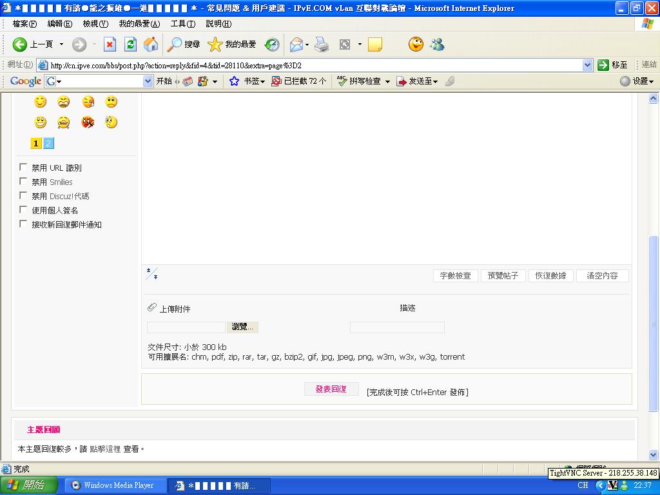Click the Google toolbar highlighter pen icon
Image resolution: width=660 pixels, height=495 pixels.
point(449,81)
